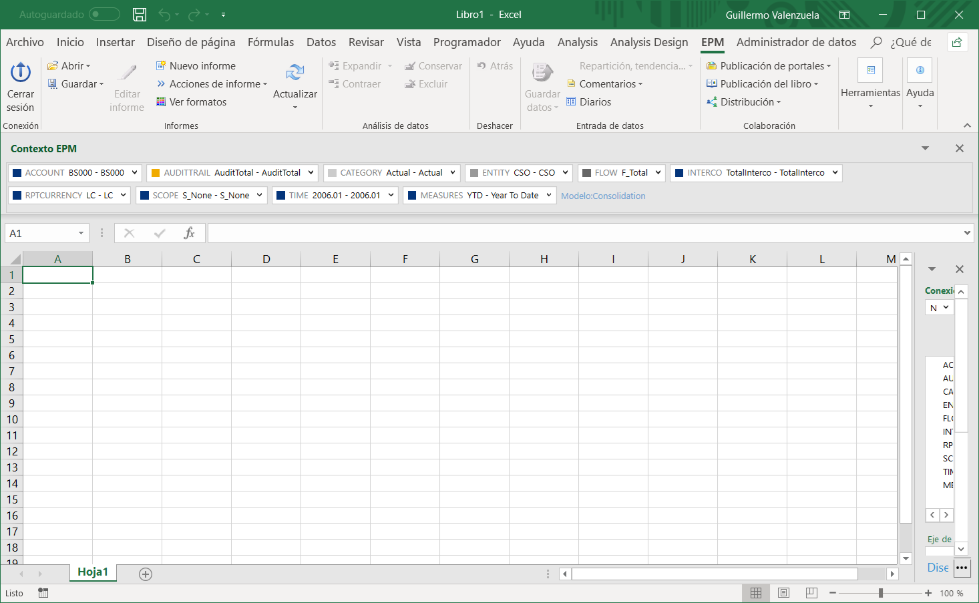Click the Actualizar refresh icon

point(295,72)
